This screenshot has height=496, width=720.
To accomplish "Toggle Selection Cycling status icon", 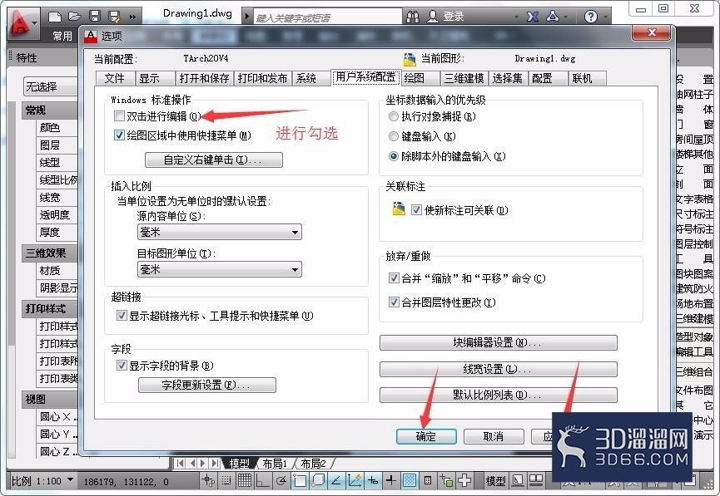I will (x=446, y=480).
